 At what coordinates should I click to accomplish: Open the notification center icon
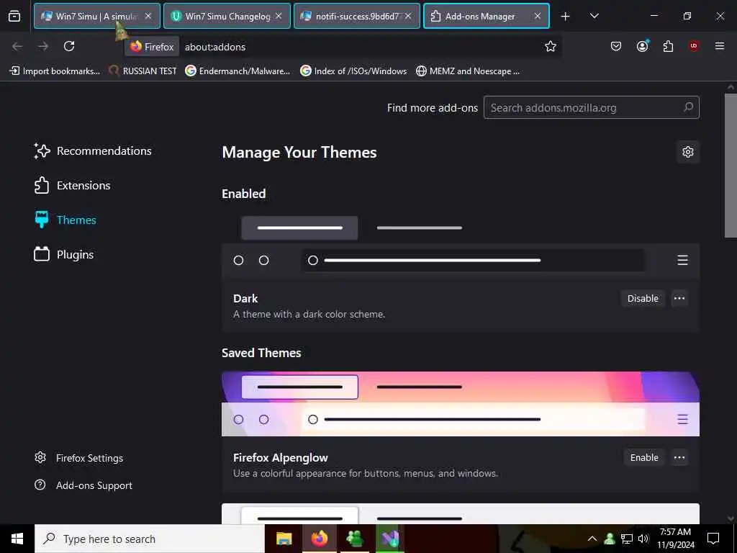point(713,539)
